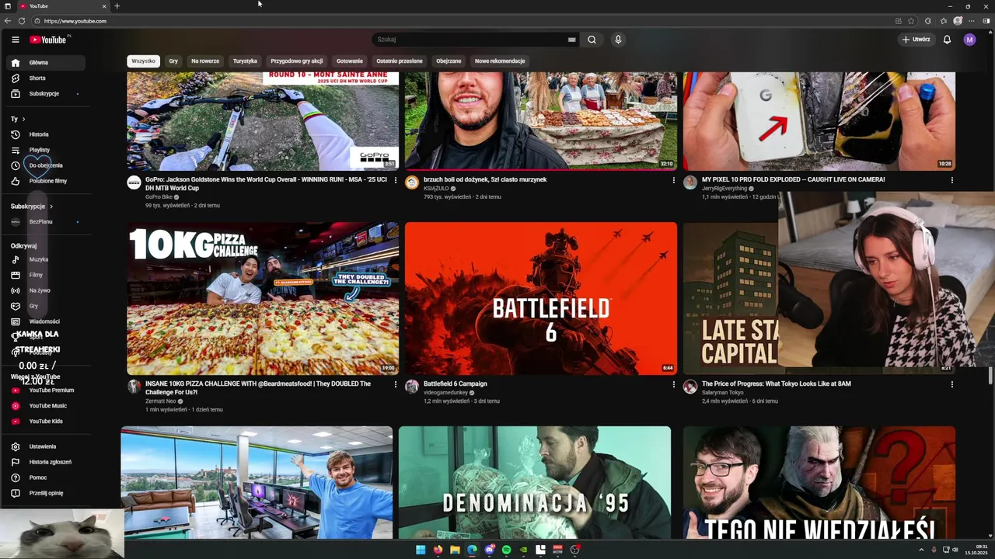Open browser profile avatar
995x559 pixels.
tap(958, 21)
